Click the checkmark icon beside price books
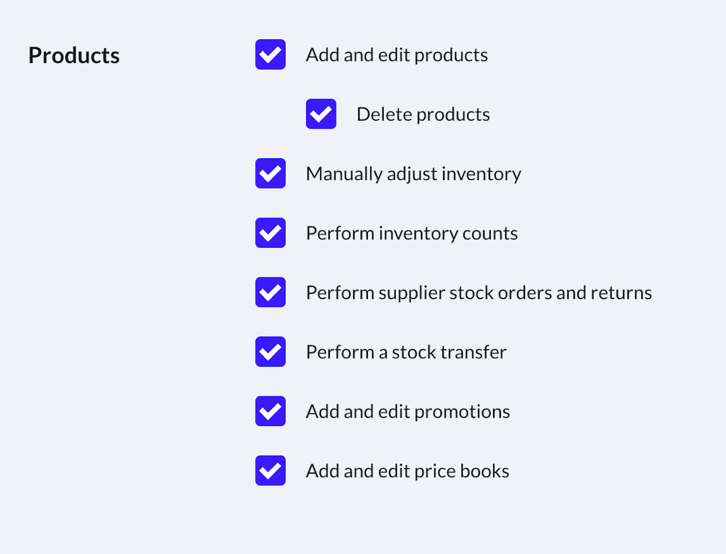This screenshot has width=726, height=554. point(270,471)
